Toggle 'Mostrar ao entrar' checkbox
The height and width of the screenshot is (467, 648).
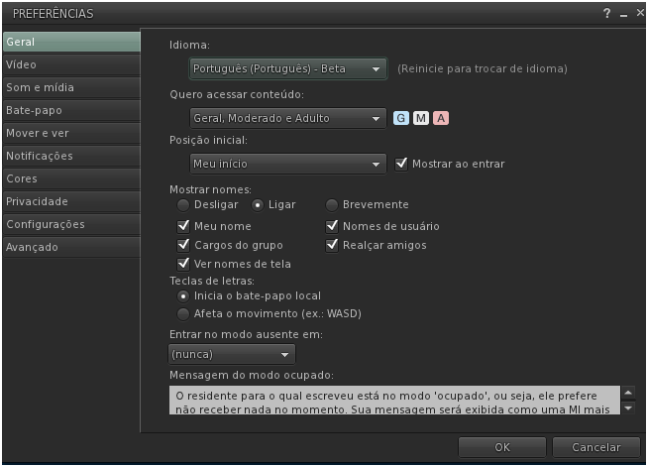coord(402,164)
